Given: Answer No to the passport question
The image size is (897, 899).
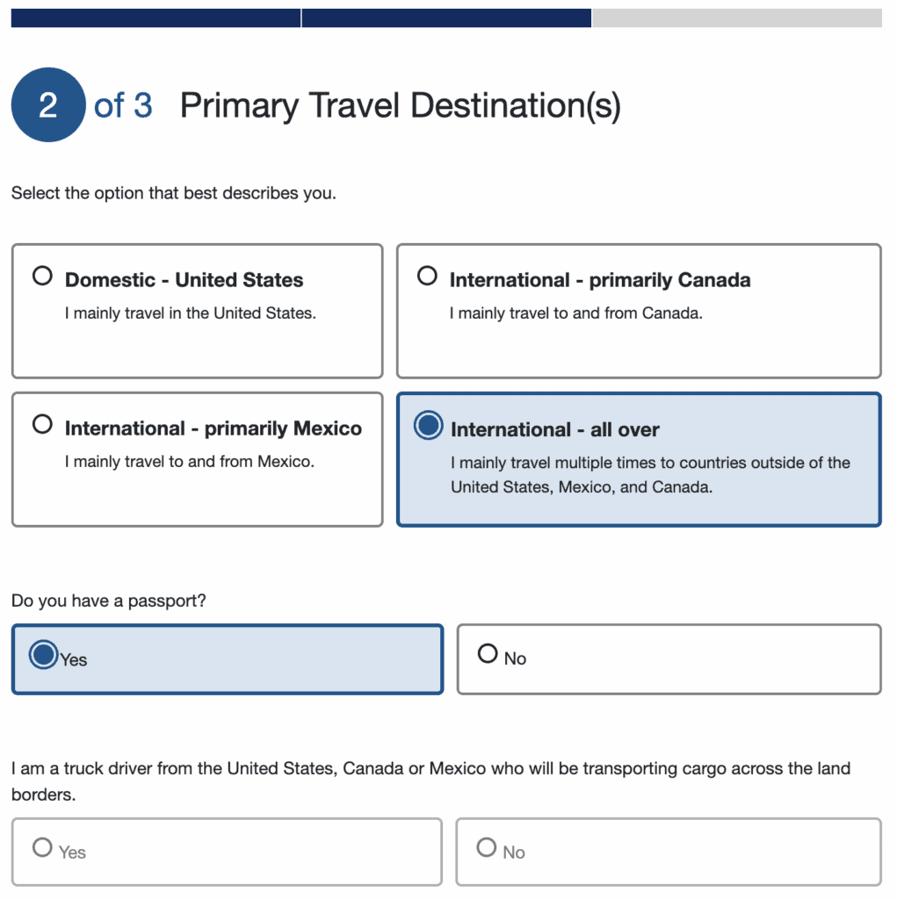Looking at the screenshot, I should coord(488,653).
